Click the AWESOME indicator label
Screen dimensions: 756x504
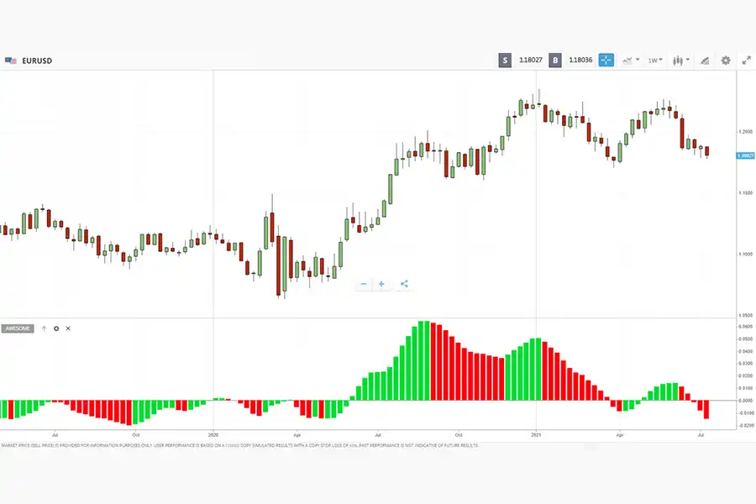[18, 328]
